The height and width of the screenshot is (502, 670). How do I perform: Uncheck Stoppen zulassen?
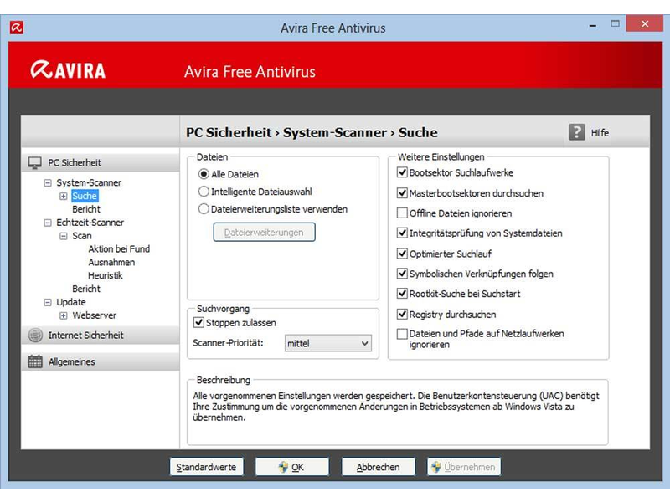(198, 322)
